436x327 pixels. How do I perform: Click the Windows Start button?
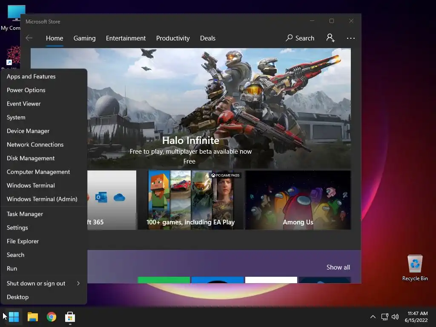coord(14,317)
